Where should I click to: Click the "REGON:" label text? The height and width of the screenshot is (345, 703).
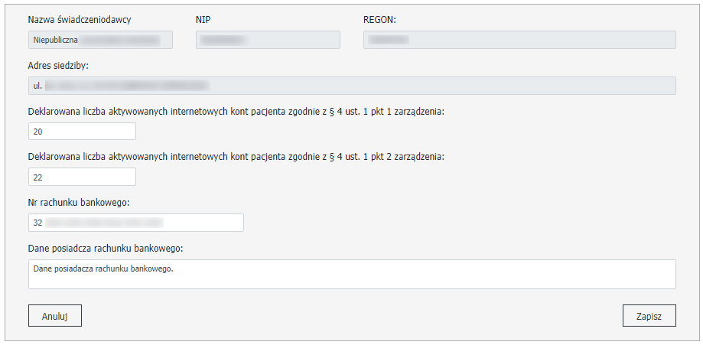click(379, 19)
